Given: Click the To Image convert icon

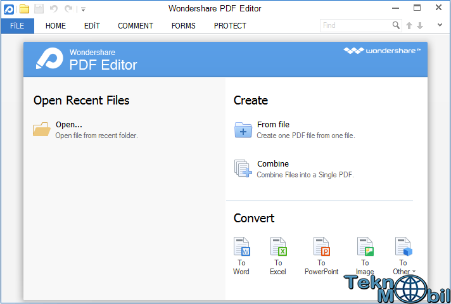Looking at the screenshot, I should click(x=365, y=246).
